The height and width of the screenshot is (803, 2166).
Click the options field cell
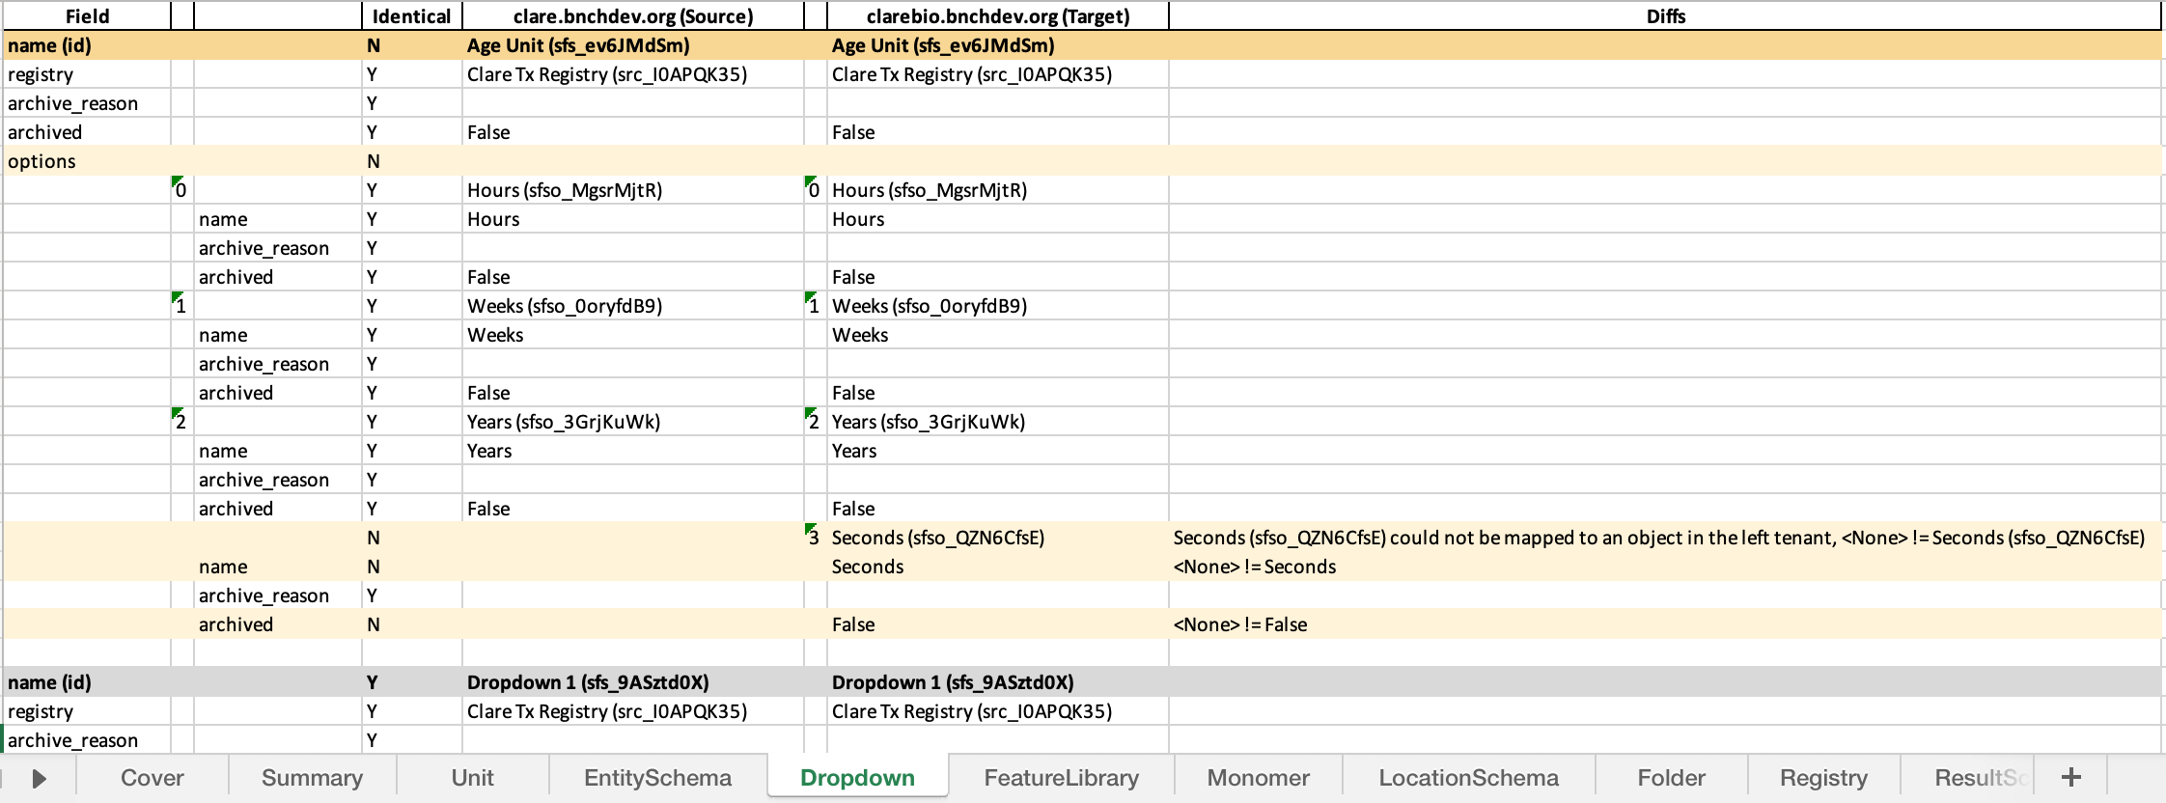(x=87, y=161)
